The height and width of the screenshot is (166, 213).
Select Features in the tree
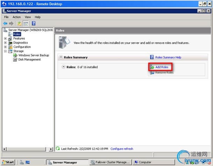[19, 38]
